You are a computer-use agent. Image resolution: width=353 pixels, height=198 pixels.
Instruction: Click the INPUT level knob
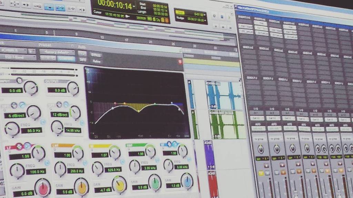tap(31, 88)
